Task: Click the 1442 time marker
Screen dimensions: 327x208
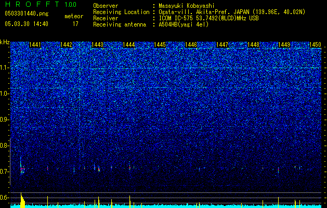Action: [66, 45]
